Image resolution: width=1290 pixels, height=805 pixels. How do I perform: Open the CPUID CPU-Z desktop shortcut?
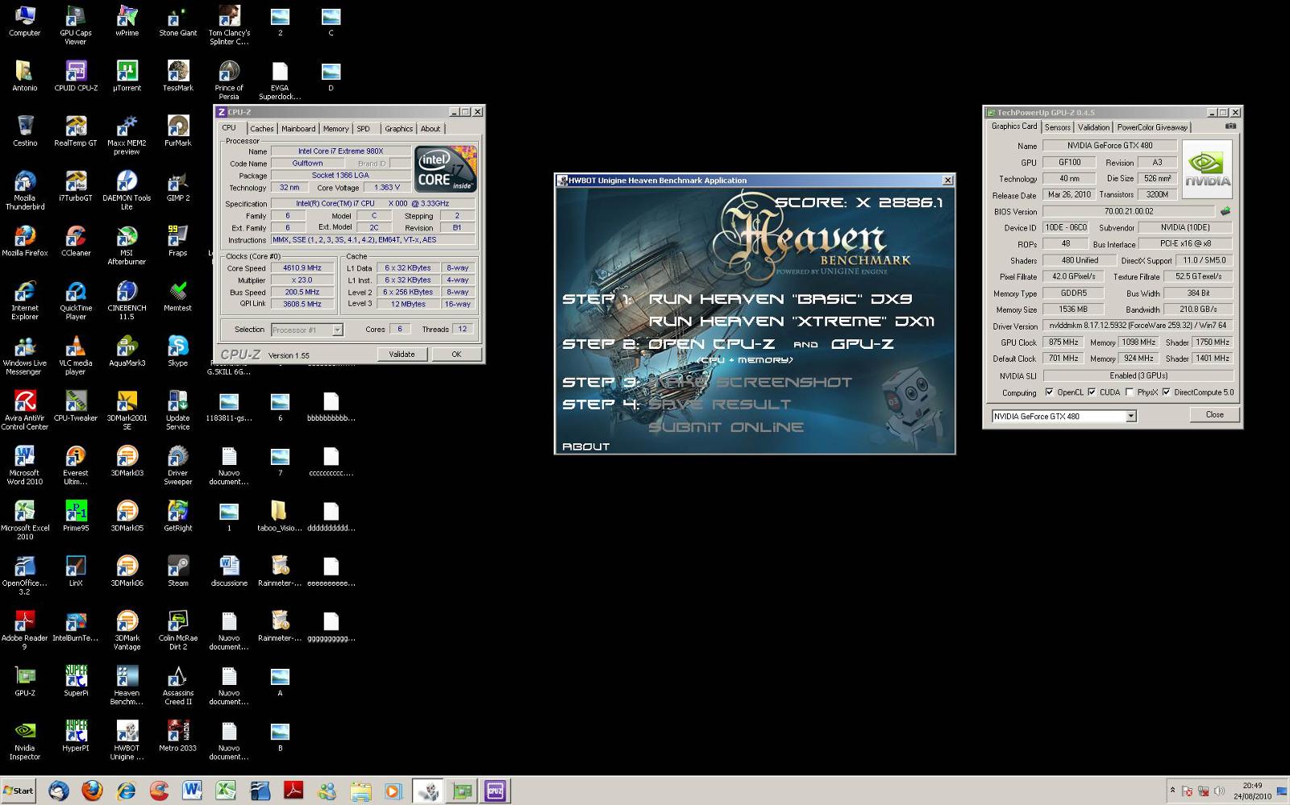coord(76,77)
